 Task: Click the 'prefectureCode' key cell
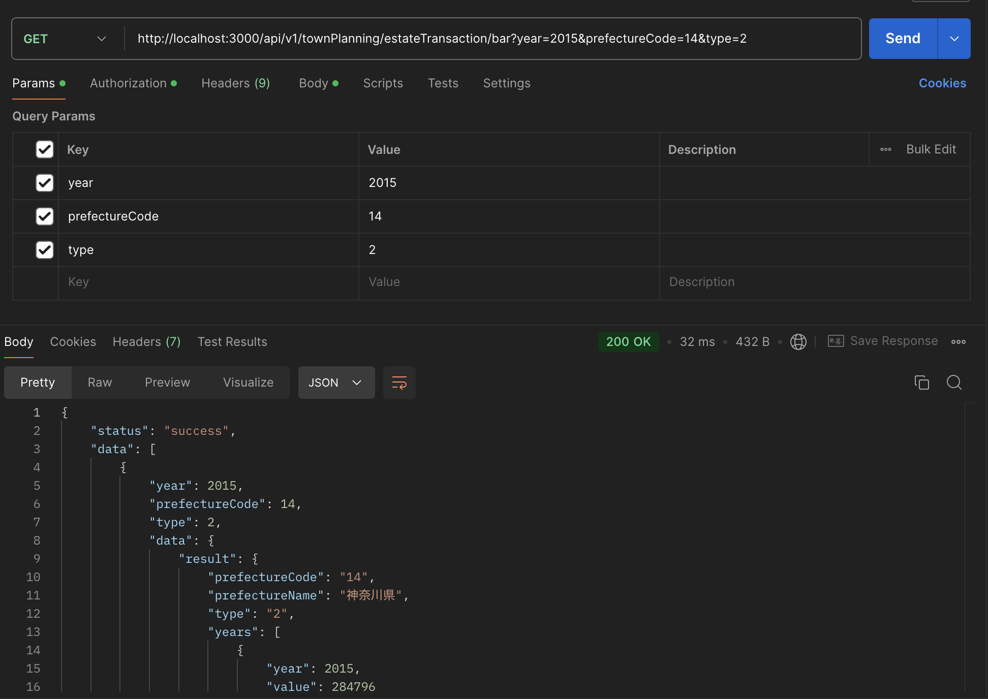(x=208, y=216)
